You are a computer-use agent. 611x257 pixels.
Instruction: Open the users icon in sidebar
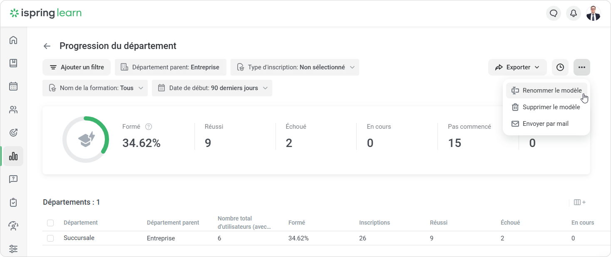(13, 110)
